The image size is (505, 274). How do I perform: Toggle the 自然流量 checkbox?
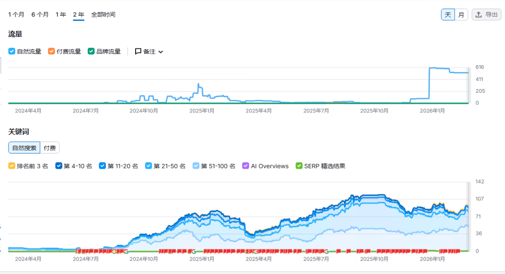point(12,51)
